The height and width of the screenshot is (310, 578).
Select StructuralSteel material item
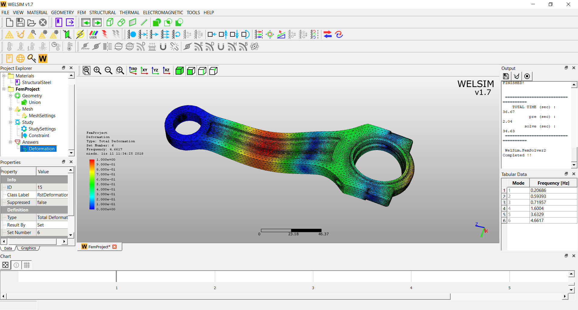(36, 83)
